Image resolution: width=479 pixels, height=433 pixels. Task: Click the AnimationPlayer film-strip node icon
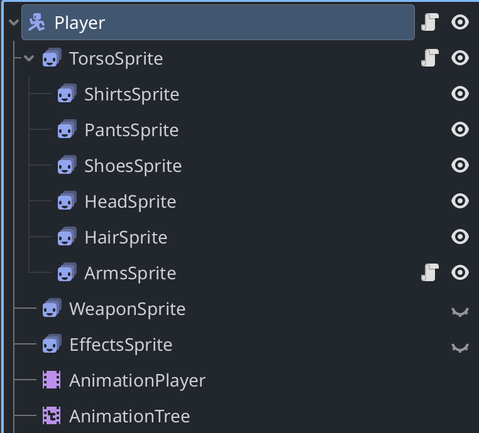click(52, 380)
